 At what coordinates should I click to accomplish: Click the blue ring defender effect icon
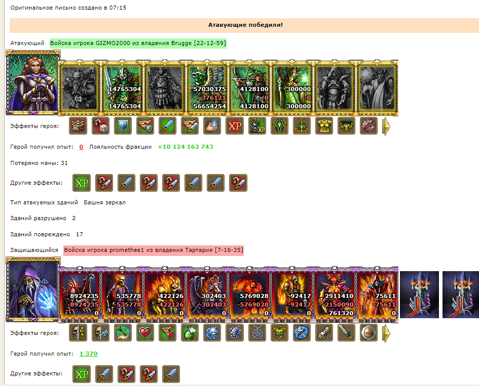302,332
